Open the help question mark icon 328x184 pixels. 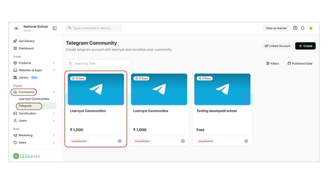point(295,28)
